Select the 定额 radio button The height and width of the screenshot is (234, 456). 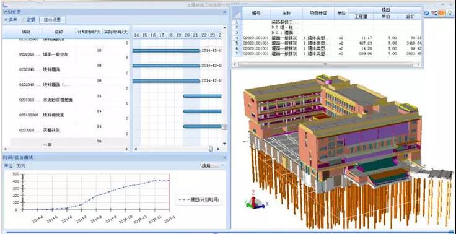pyautogui.click(x=28, y=20)
